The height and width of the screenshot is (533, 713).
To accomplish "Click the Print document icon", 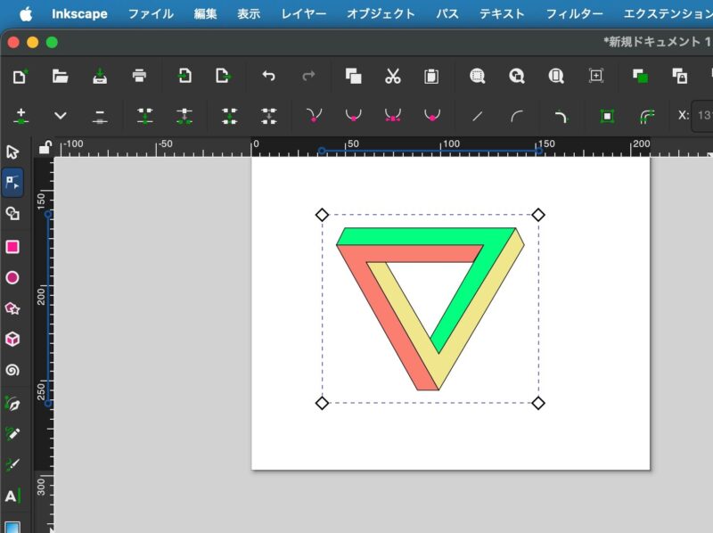I will coord(139,77).
